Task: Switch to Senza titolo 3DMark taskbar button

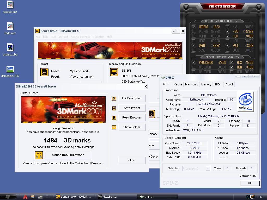Action: click(x=74, y=197)
